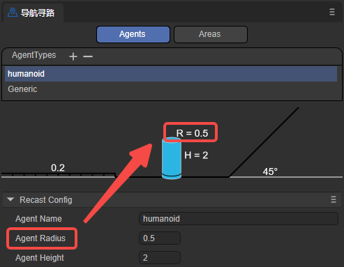Remove agent type with minus icon
This screenshot has width=344, height=267.
(x=88, y=56)
